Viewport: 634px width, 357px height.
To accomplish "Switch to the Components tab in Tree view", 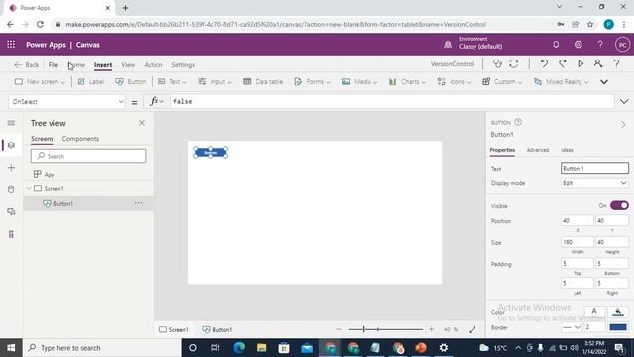I will [x=80, y=139].
